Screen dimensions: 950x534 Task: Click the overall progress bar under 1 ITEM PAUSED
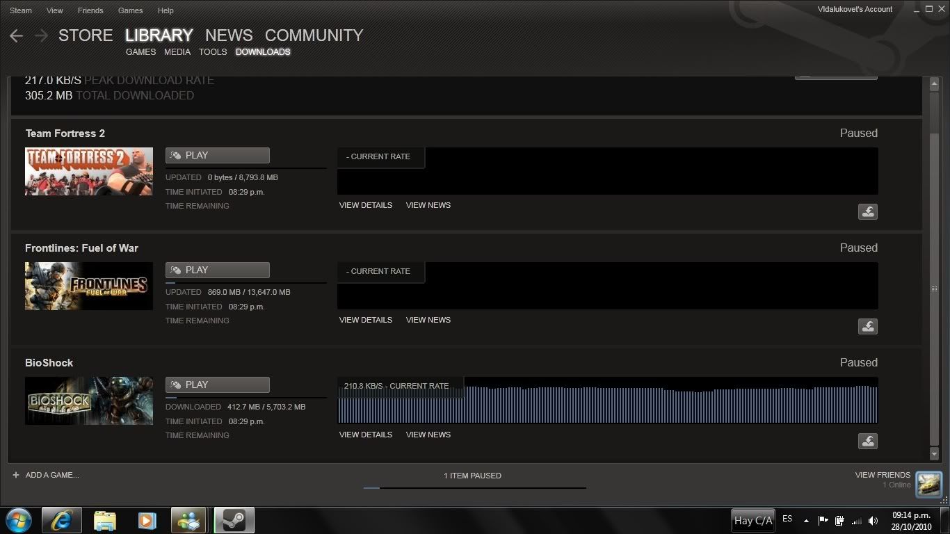point(474,488)
